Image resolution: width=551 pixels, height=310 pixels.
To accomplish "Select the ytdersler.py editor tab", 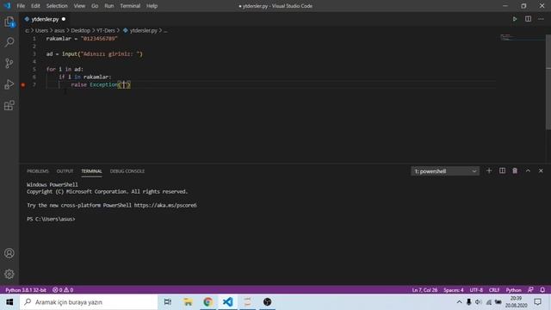I will tap(45, 19).
